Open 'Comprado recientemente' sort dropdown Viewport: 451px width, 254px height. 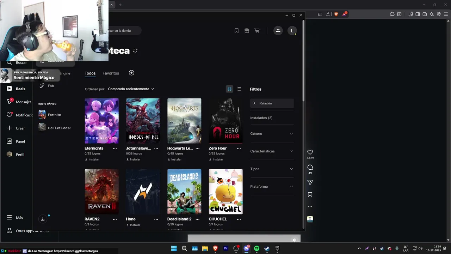coord(131,89)
